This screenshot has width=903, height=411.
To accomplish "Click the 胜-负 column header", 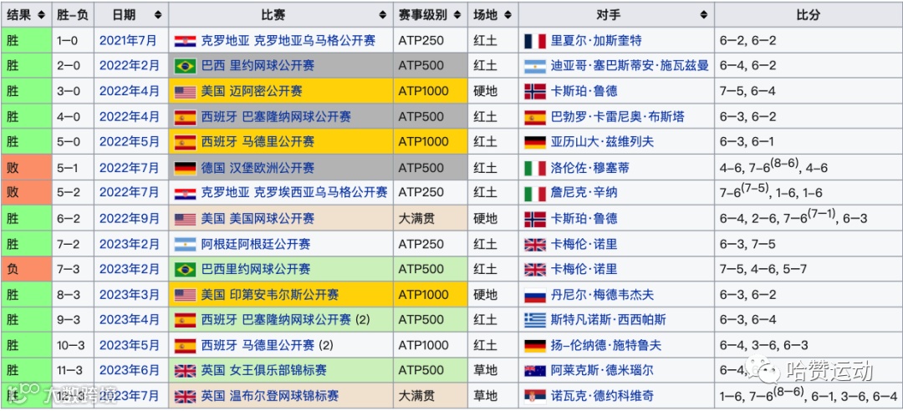I will tap(73, 15).
